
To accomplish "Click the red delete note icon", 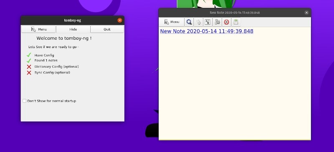I will 226,22.
